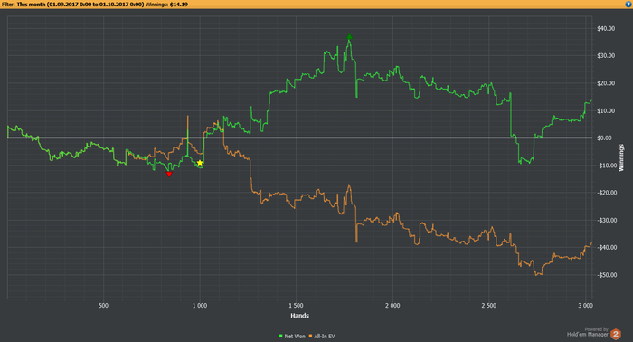Toggle the Net Won legend label
Viewport: 633px width, 342px height.
click(295, 336)
